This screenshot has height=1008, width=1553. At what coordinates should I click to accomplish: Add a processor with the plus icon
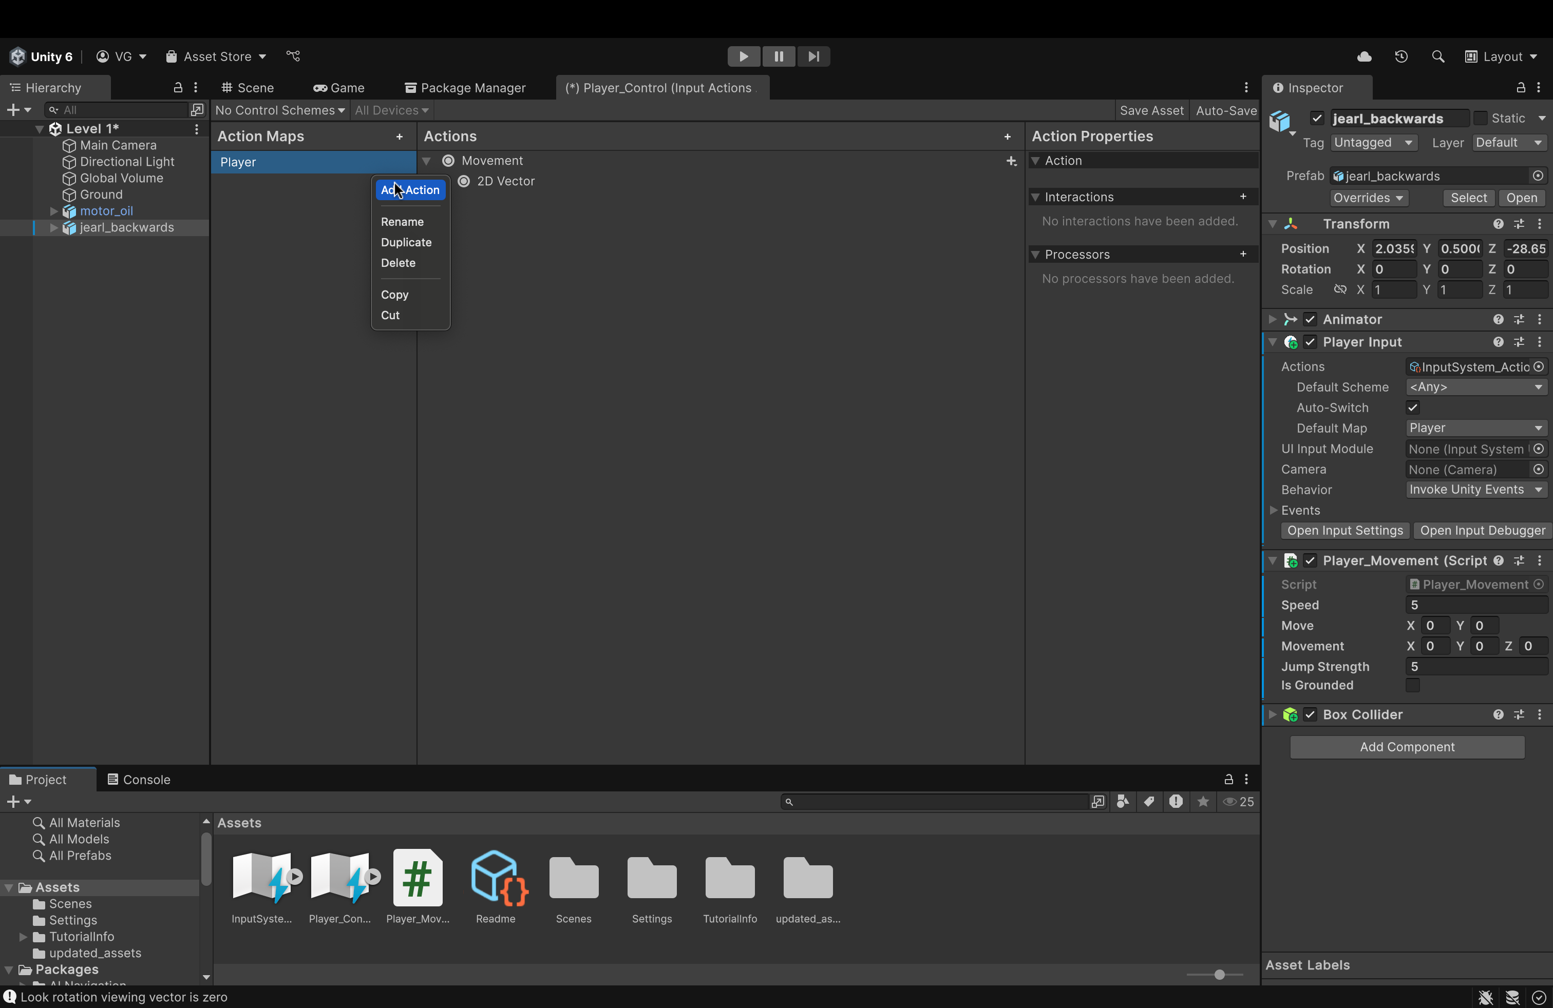tap(1243, 254)
